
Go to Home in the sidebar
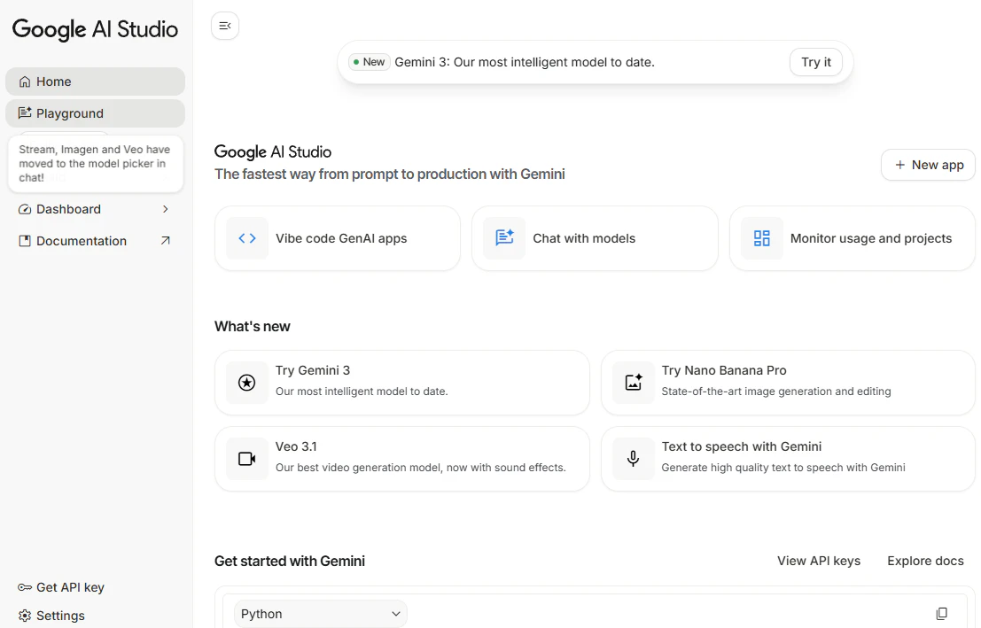[95, 82]
